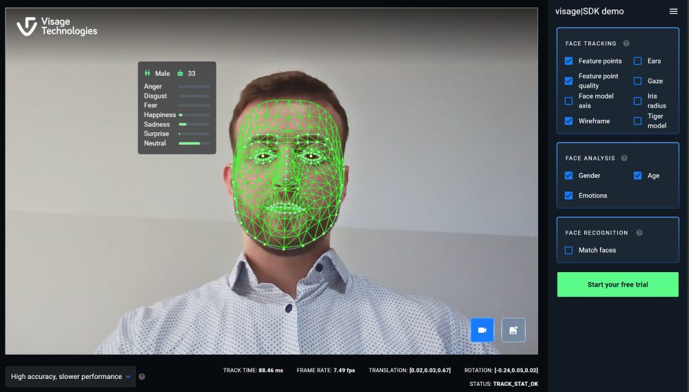Turn on Gaze tracking checkbox
689x392 pixels.
637,81
